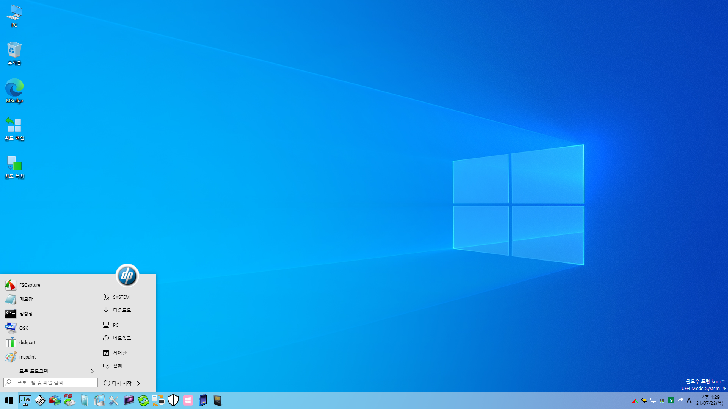
Task: Open the clock showing 오후 4:29
Action: pyautogui.click(x=709, y=400)
